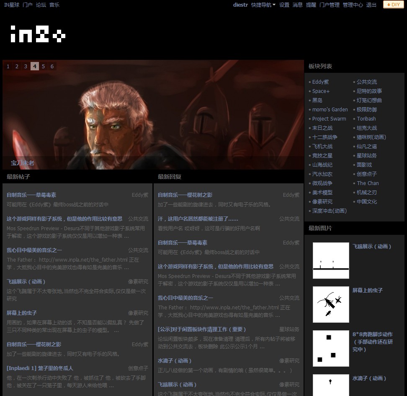Open the 黑岛 board

tap(317, 100)
